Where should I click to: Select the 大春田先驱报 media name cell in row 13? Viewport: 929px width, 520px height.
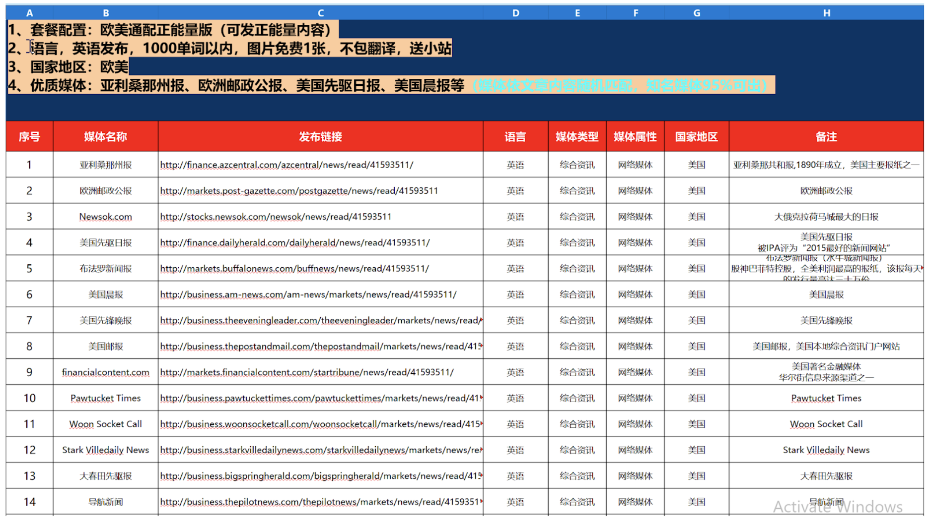tap(106, 476)
